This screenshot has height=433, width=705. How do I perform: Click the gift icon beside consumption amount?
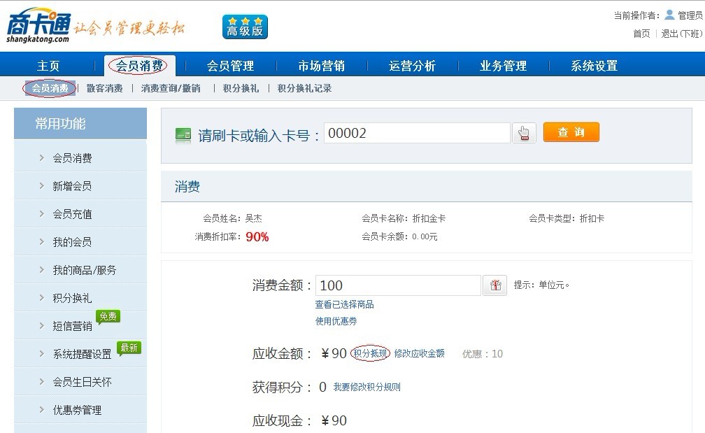point(495,285)
